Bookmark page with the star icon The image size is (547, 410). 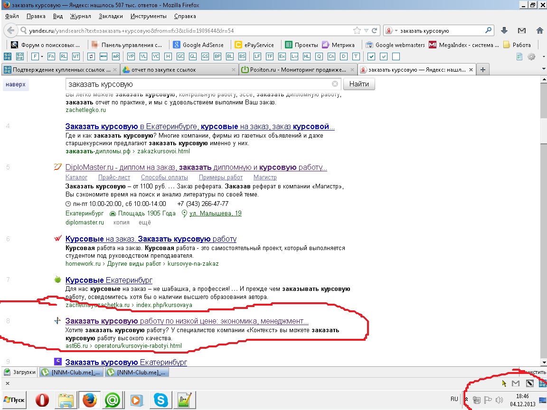coord(357,31)
